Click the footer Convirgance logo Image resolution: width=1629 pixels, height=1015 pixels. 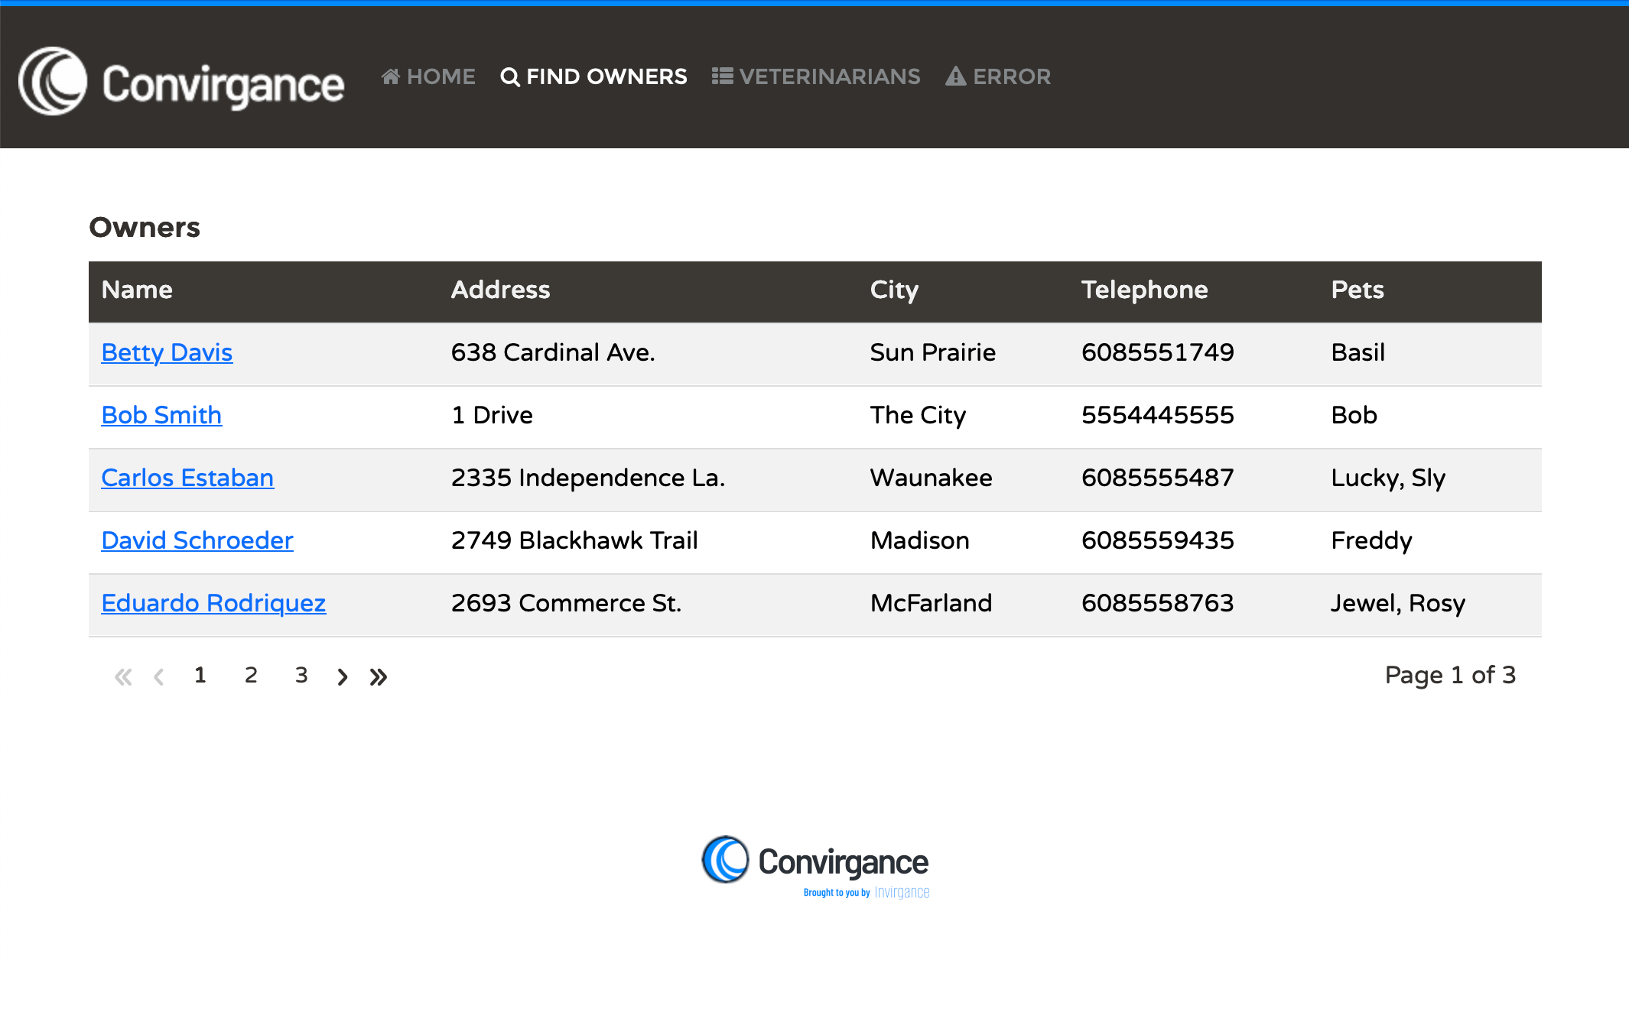pyautogui.click(x=814, y=860)
